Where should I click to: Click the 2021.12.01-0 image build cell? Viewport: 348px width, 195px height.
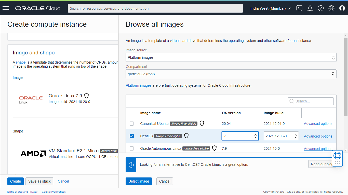tap(274, 124)
